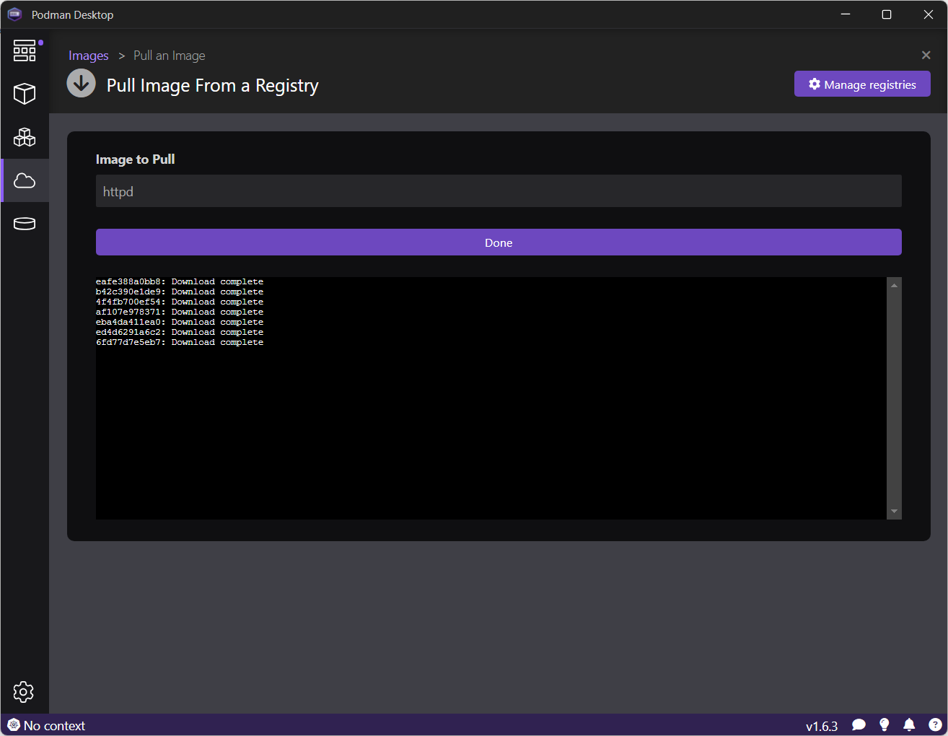The width and height of the screenshot is (948, 736).
Task: Open Settings via the gear icon
Action: 24,692
